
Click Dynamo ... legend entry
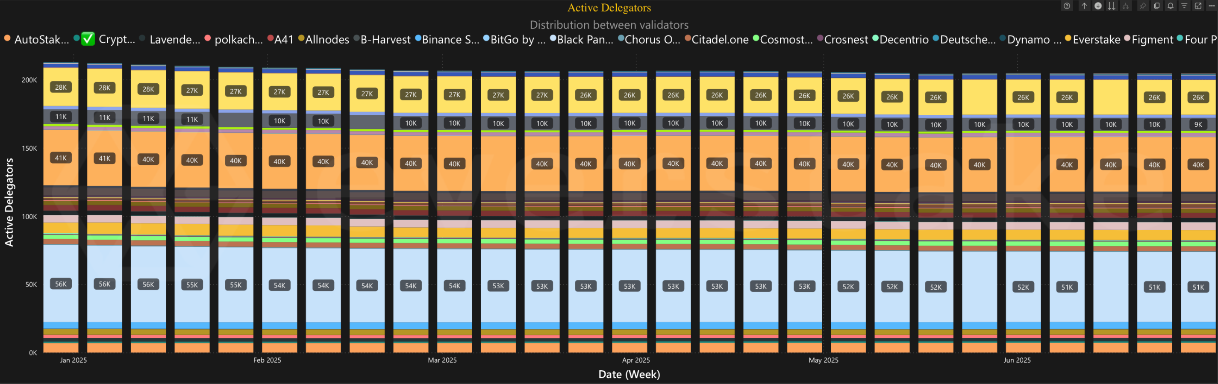click(1031, 39)
